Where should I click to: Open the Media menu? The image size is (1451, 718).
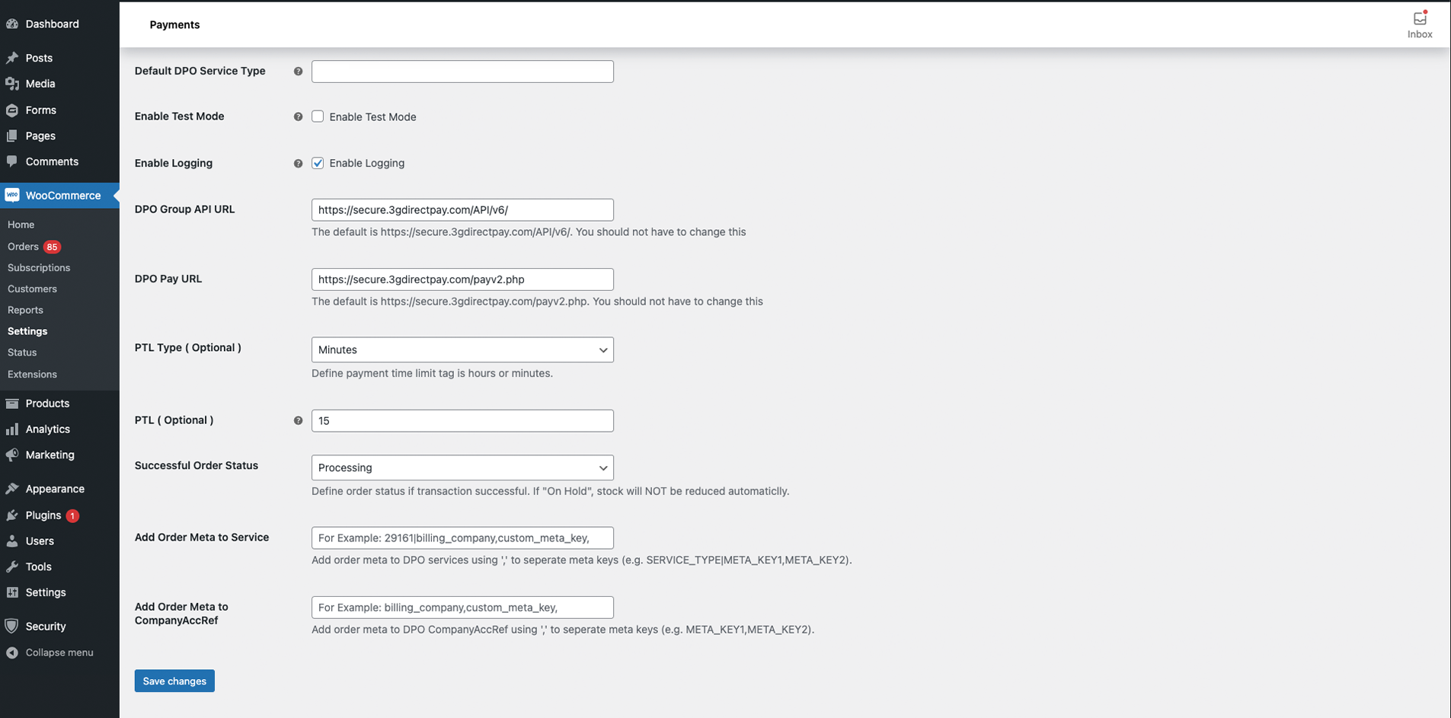(59, 84)
